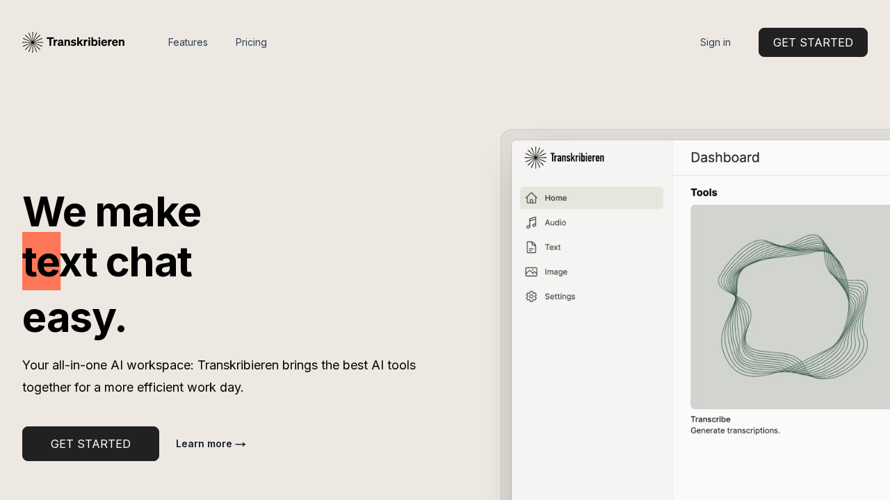This screenshot has width=890, height=500.
Task: Click the Dashboard heading in the mockup
Action: pos(725,158)
